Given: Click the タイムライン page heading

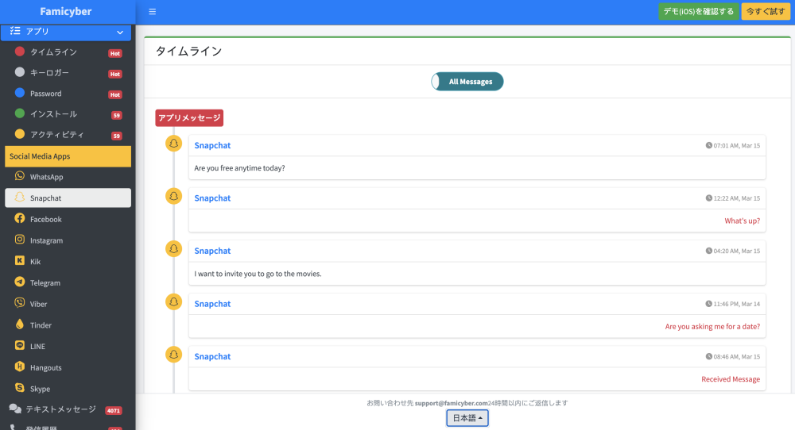Looking at the screenshot, I should point(188,51).
